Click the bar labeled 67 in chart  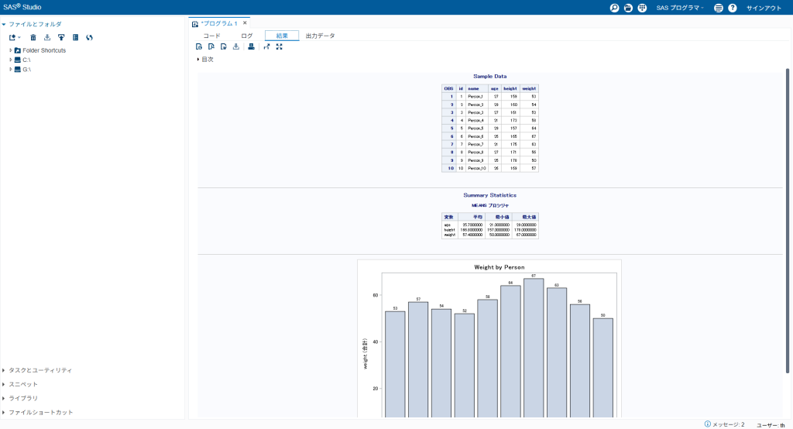534,348
